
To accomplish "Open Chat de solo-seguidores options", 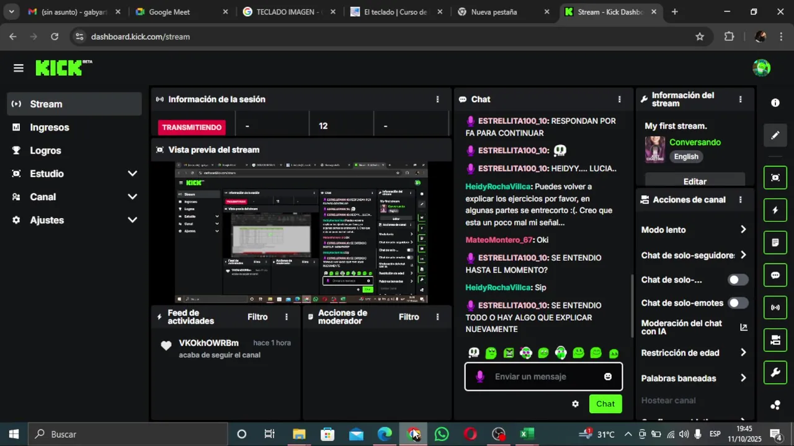I will click(695, 255).
